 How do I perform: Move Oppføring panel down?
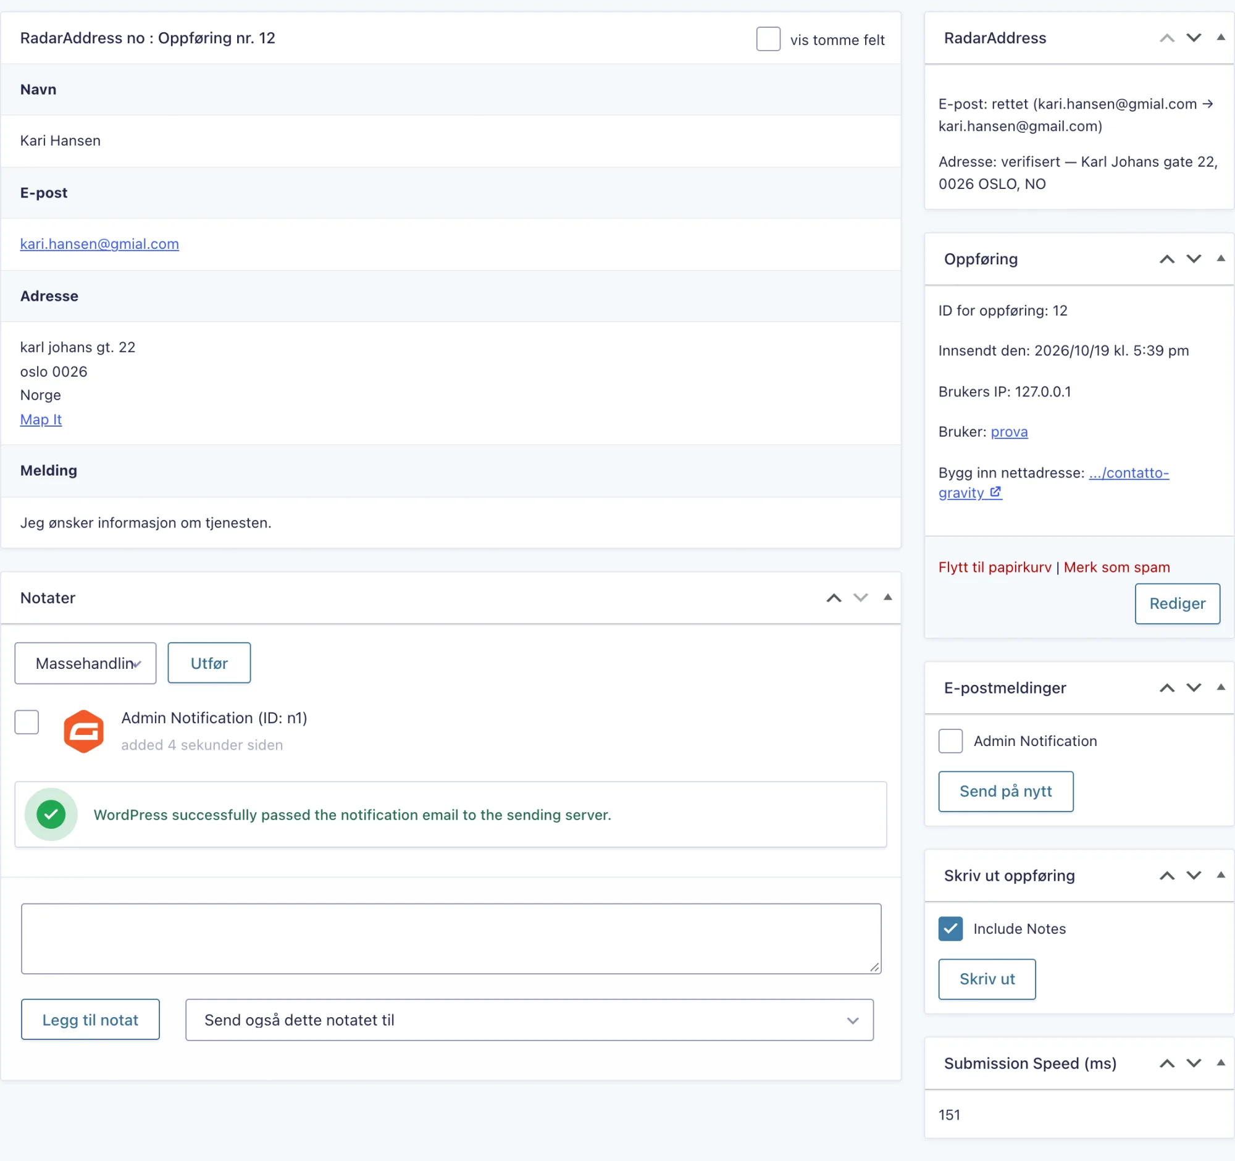(x=1194, y=259)
